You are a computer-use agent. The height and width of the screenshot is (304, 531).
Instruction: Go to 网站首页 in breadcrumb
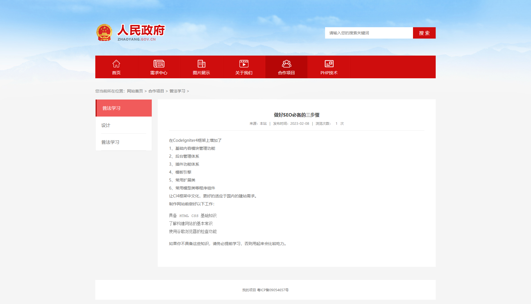point(135,91)
